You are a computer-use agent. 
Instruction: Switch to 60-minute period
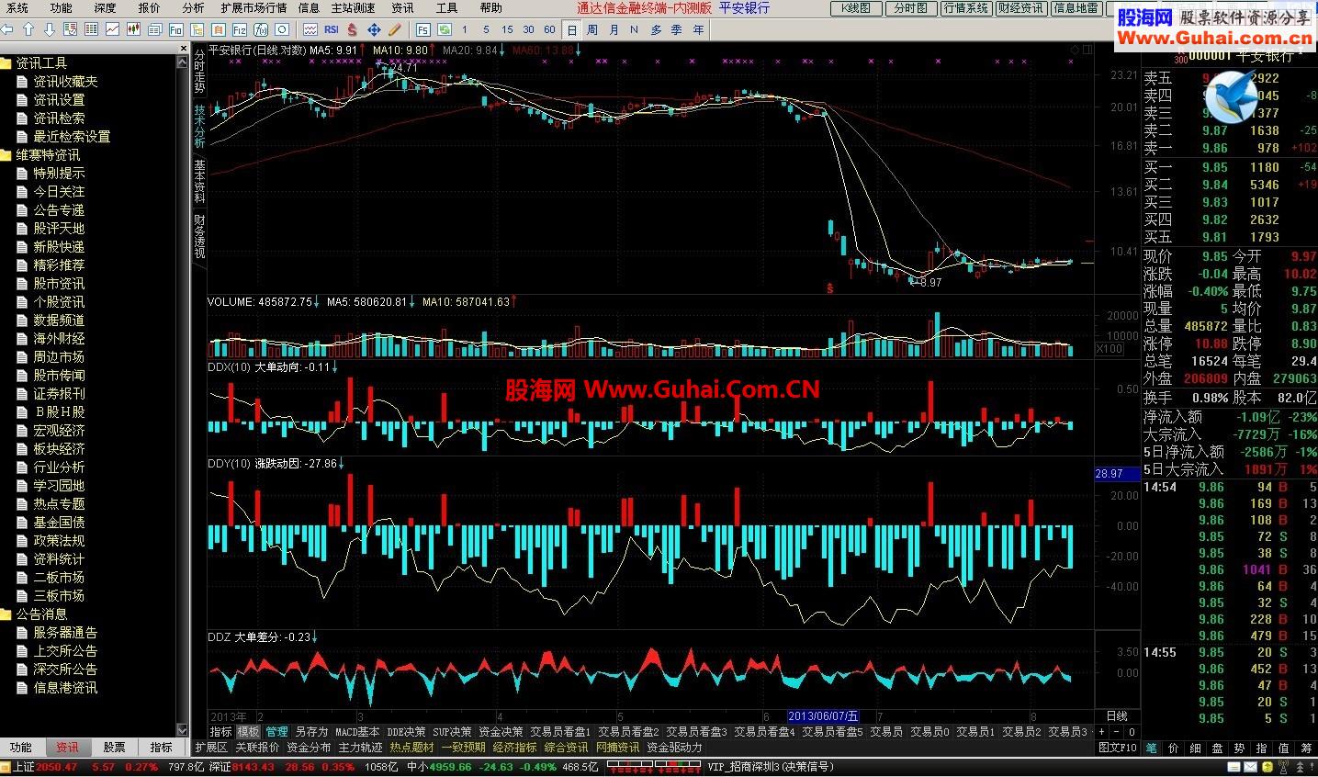click(549, 29)
